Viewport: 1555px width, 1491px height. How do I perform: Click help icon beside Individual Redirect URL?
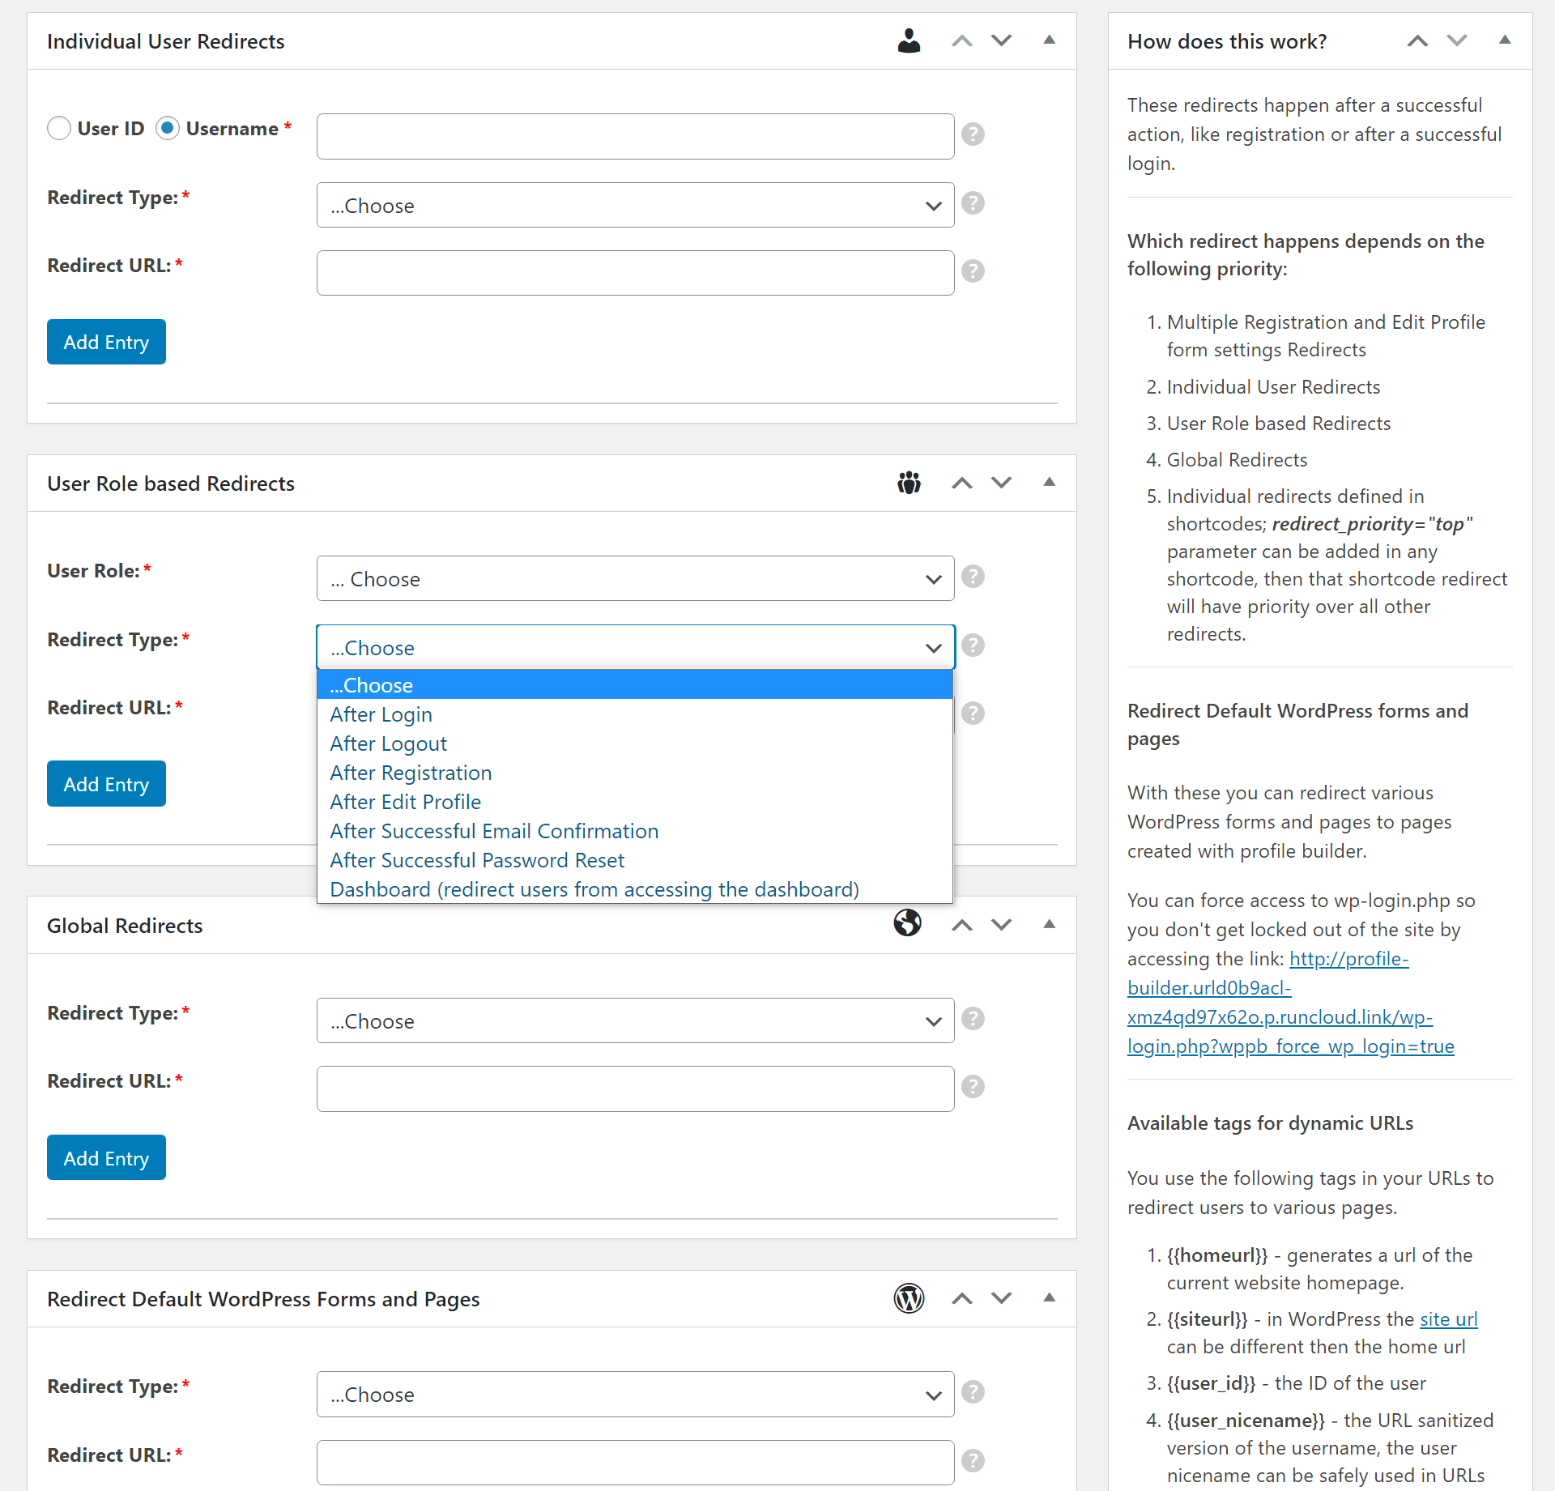[973, 271]
